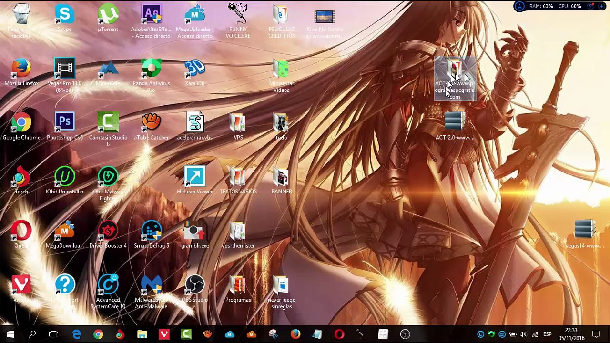Viewport: 610px width, 343px height.
Task: Select the vps-themister folder
Action: coord(238,235)
